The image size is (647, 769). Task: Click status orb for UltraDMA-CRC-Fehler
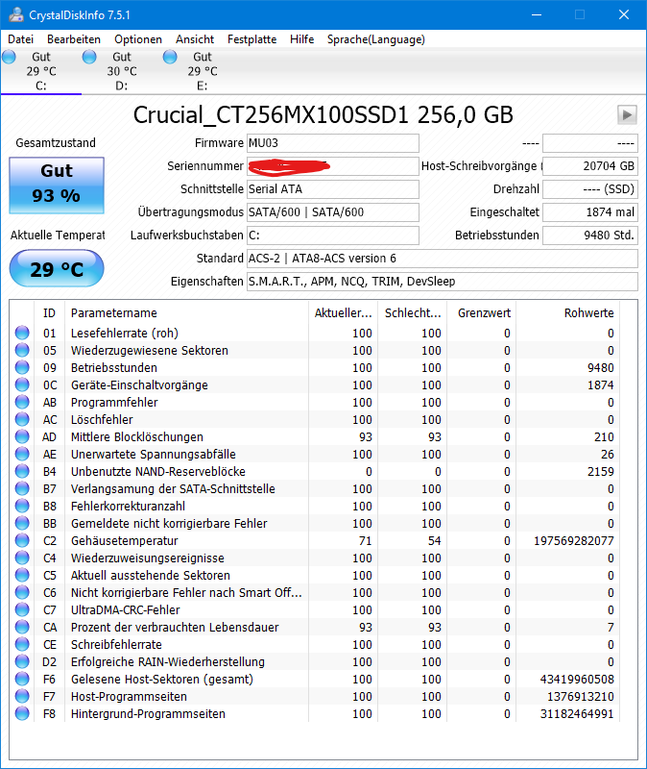tap(22, 609)
